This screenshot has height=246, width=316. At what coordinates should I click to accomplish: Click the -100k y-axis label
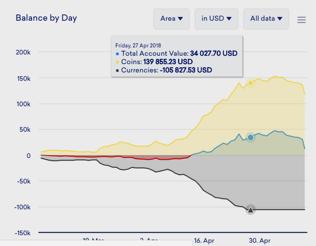pyautogui.click(x=22, y=207)
